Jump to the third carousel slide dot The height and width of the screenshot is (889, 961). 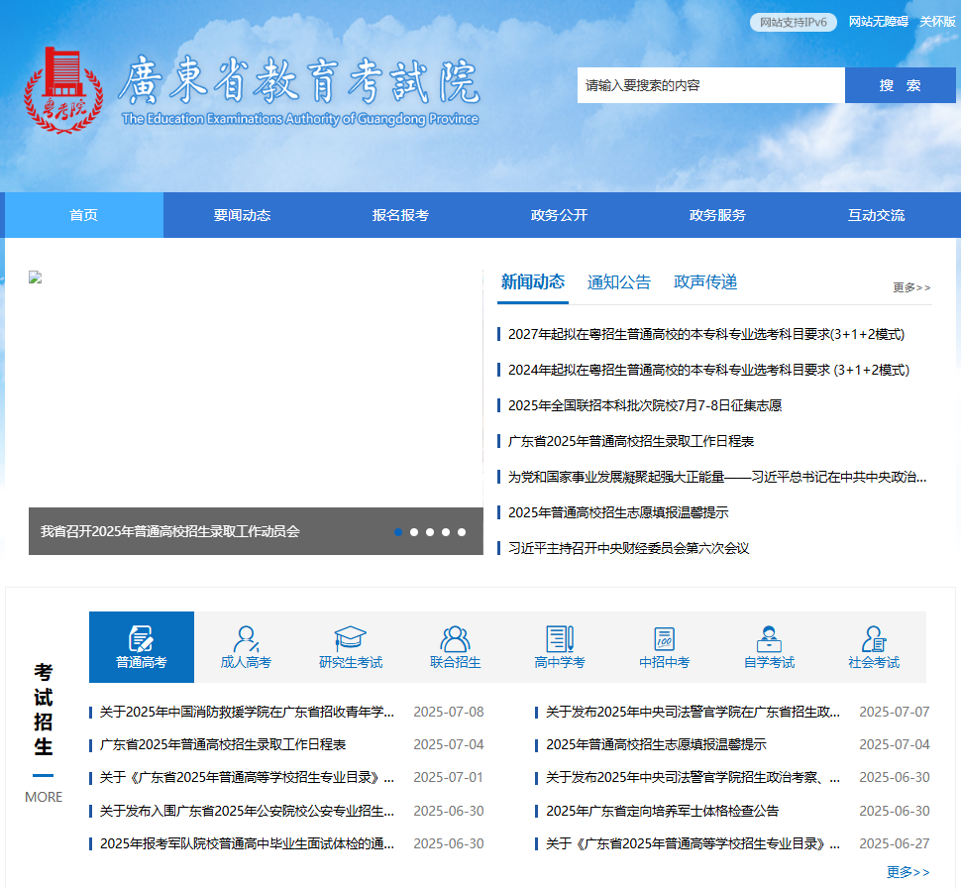point(430,532)
